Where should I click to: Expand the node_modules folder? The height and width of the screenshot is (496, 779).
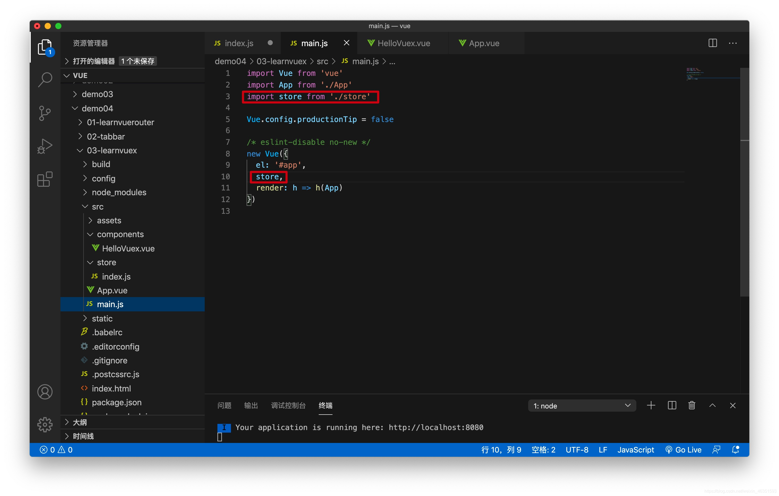pyautogui.click(x=133, y=193)
